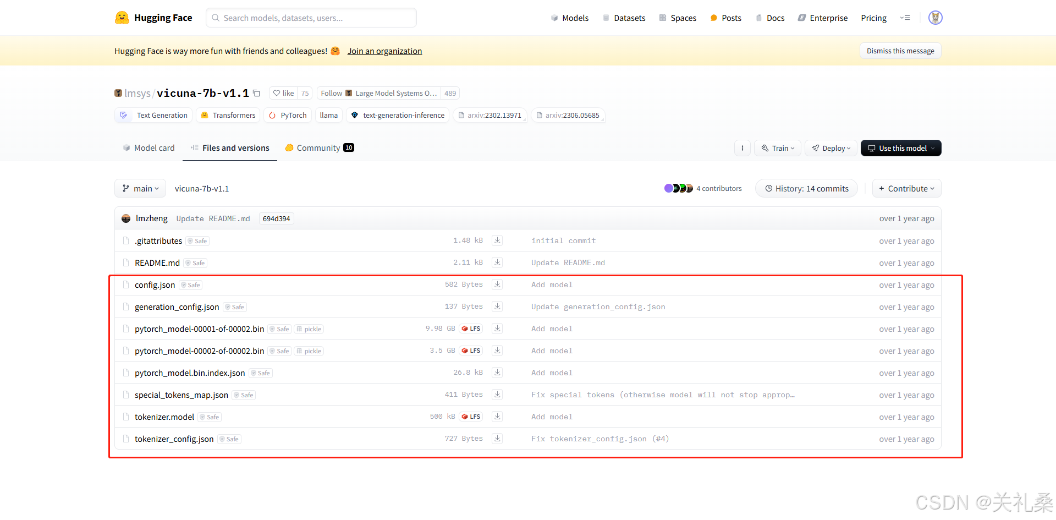Select the Files and versions tab
Viewport: 1056px width, 520px height.
point(230,147)
